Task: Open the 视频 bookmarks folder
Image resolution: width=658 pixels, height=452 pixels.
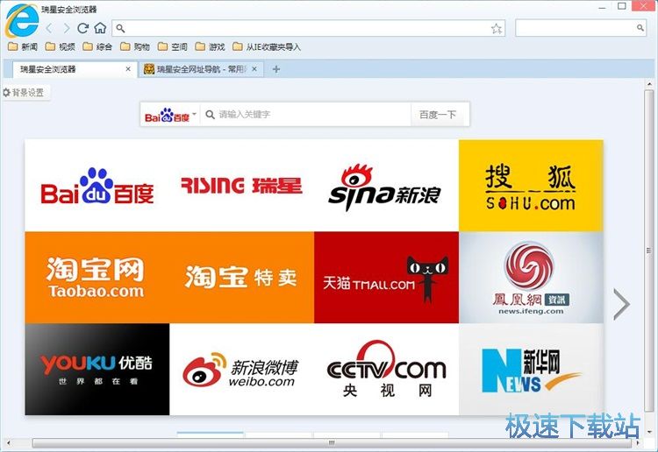Action: tap(61, 46)
